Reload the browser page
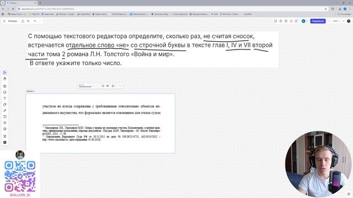Screen dimensions: 353x198 click(13, 9)
